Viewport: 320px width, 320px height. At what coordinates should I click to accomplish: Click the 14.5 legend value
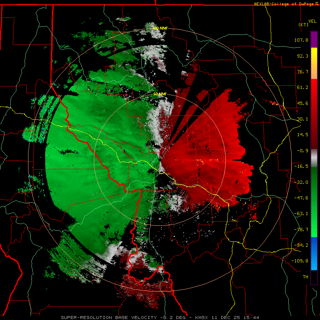(x=303, y=135)
